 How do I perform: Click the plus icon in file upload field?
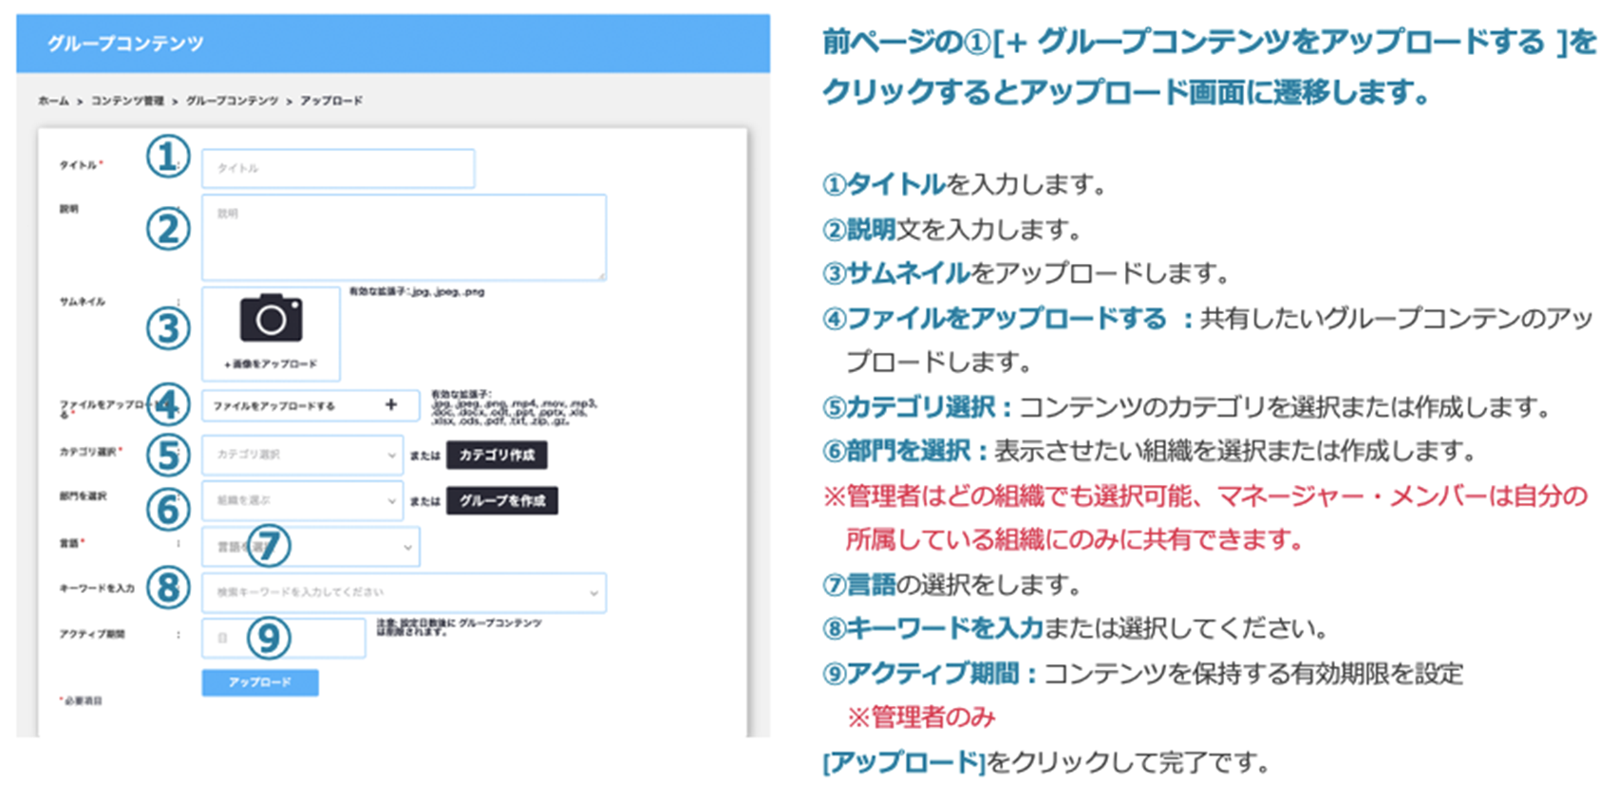point(391,404)
